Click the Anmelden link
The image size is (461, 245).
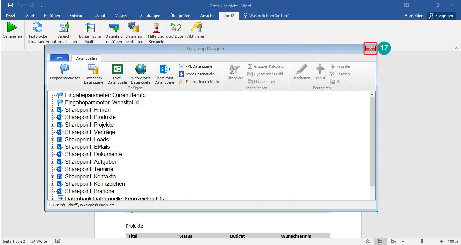click(414, 16)
